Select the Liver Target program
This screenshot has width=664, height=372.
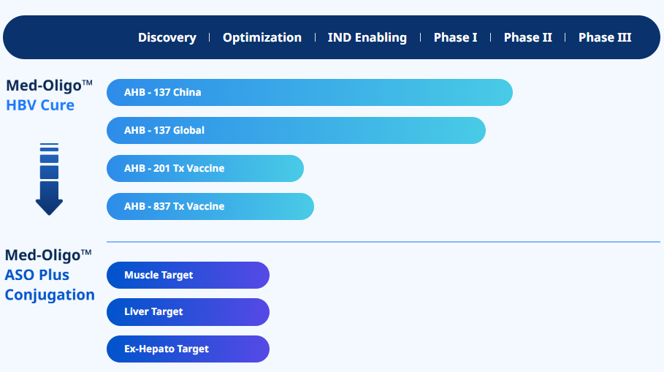pyautogui.click(x=188, y=311)
